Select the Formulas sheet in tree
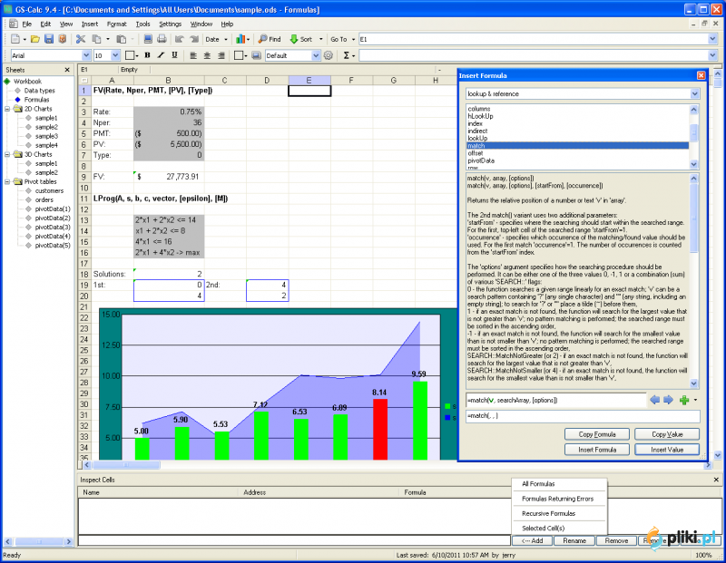This screenshot has width=726, height=563. (x=36, y=100)
